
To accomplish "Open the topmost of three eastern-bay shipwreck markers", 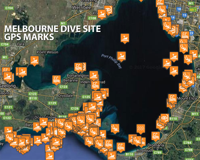I will (x=174, y=56).
